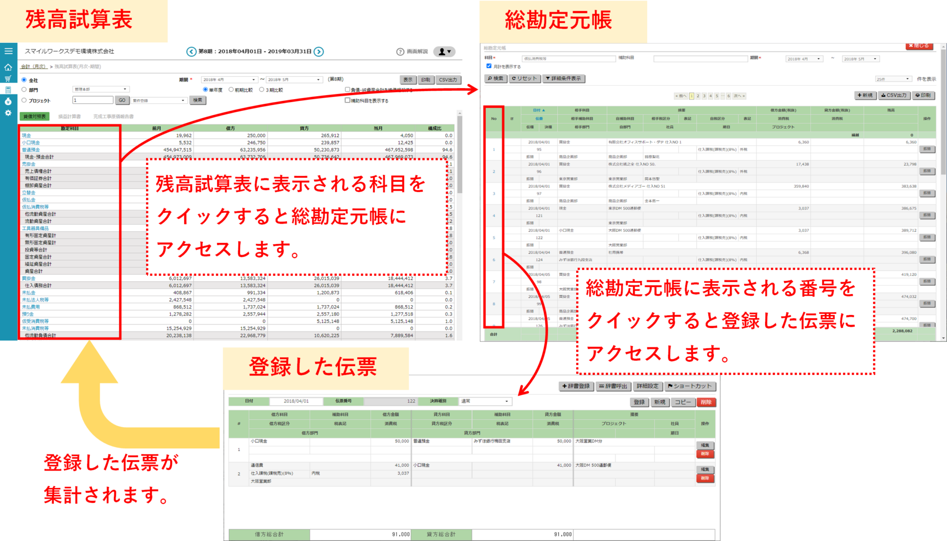Go to next fiscal period arrow
Screen dimensions: 947x541
[x=319, y=51]
